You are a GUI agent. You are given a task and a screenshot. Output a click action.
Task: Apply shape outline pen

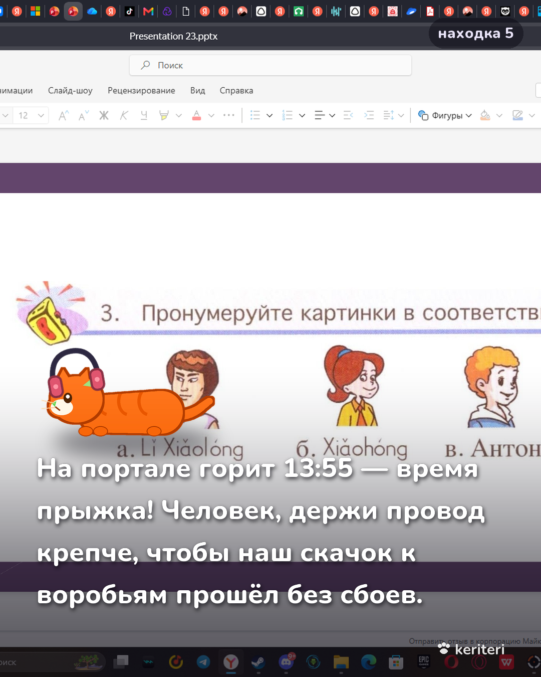coord(517,115)
